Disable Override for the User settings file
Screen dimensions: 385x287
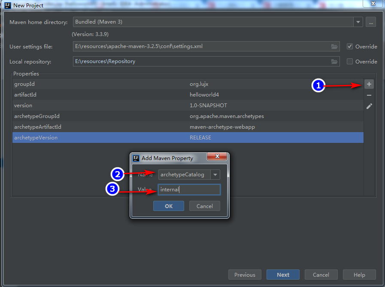[351, 46]
